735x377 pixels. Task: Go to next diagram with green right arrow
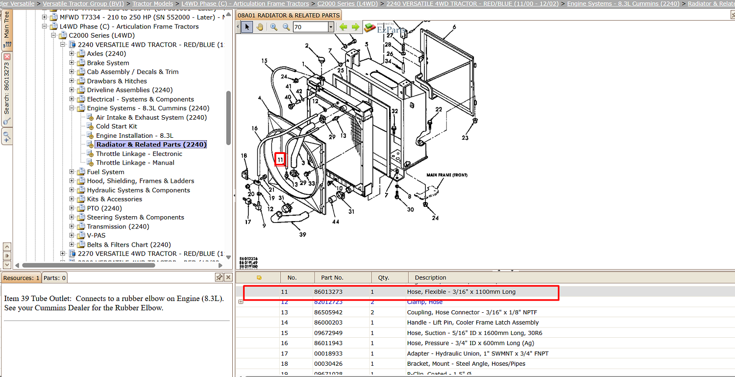point(356,27)
